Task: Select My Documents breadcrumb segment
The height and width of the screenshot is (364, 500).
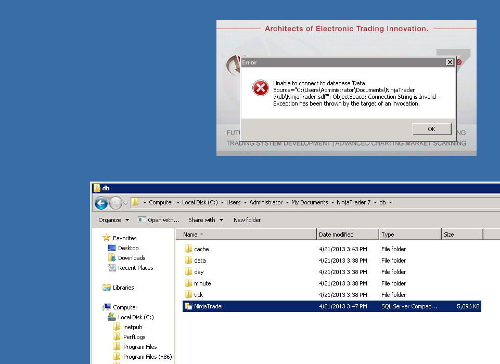Action: tap(310, 202)
